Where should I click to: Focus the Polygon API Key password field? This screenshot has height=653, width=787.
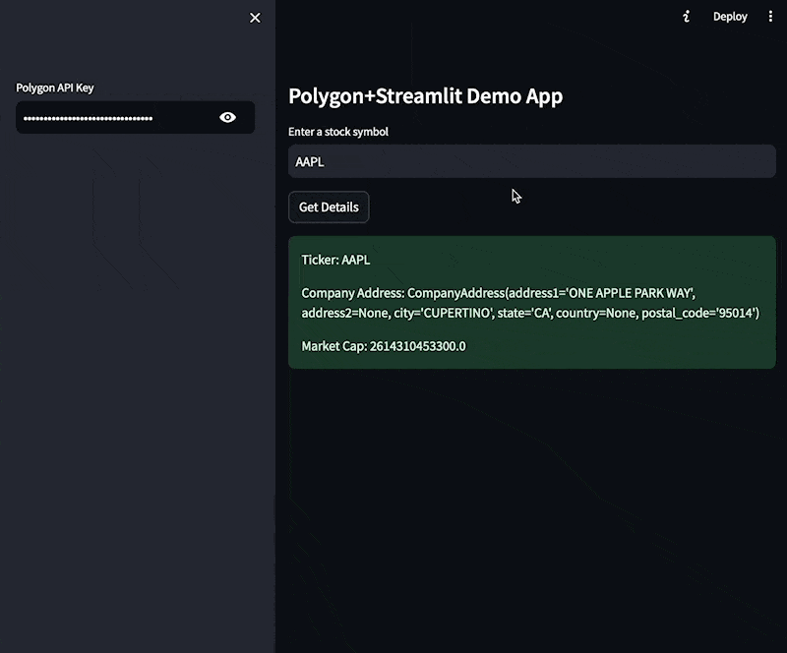[x=113, y=118]
